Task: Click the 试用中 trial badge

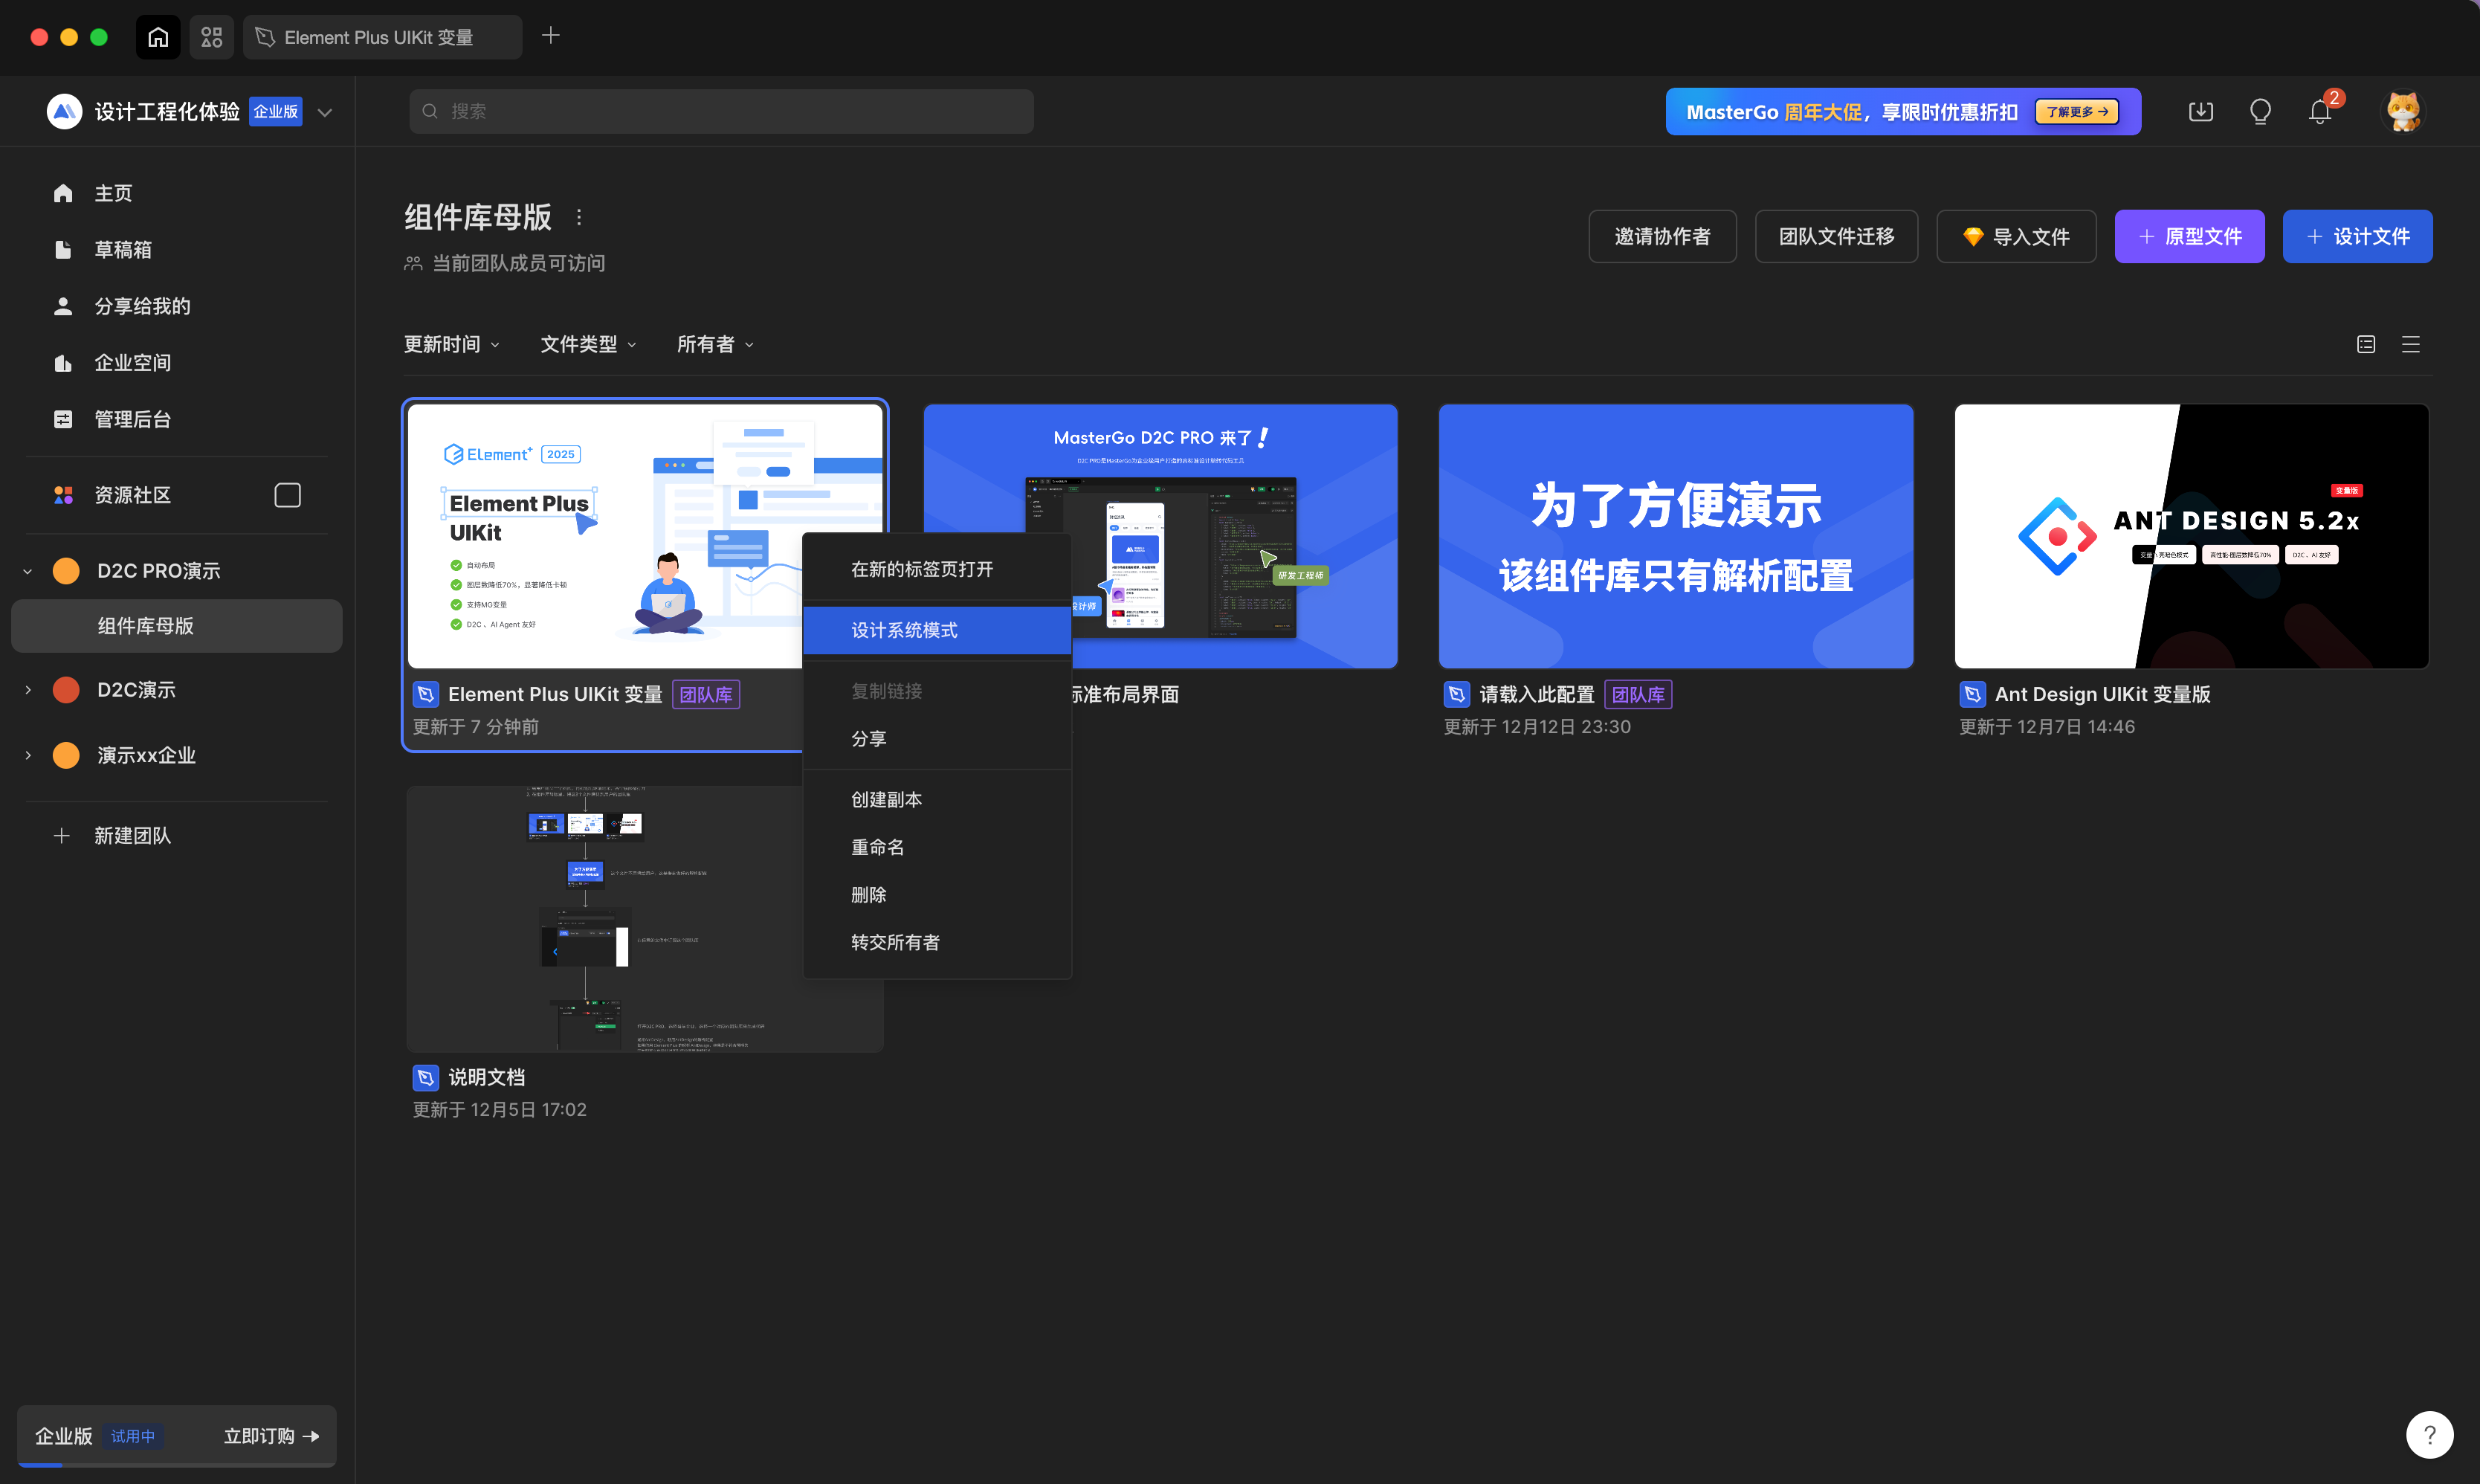Action: tap(133, 1436)
